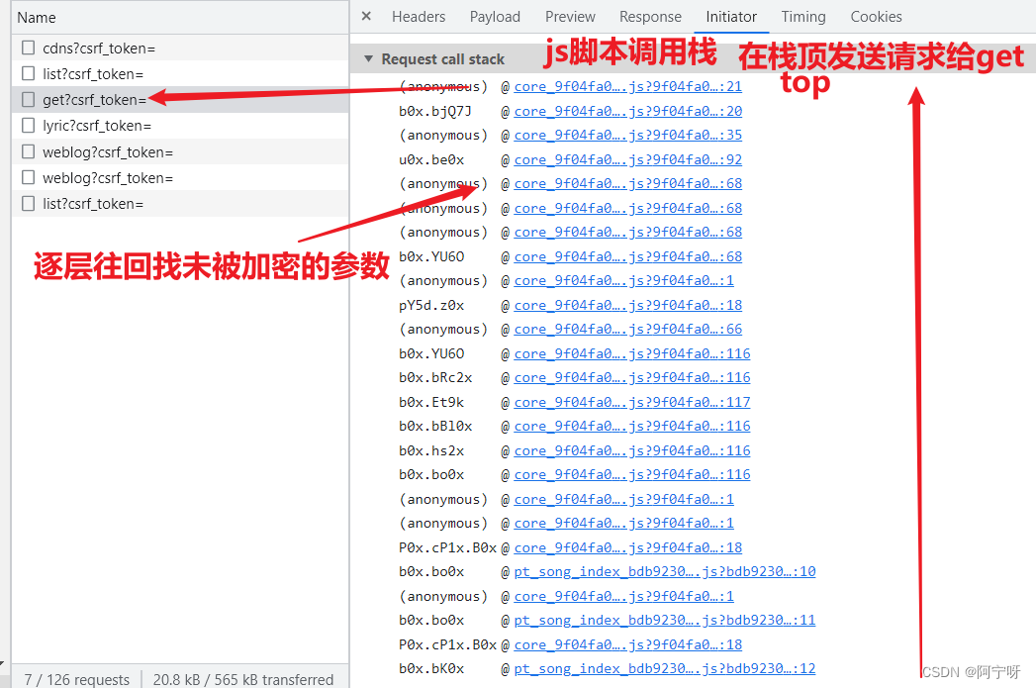
Task: Check the first weblog?csrf_token= checkbox
Action: click(28, 151)
